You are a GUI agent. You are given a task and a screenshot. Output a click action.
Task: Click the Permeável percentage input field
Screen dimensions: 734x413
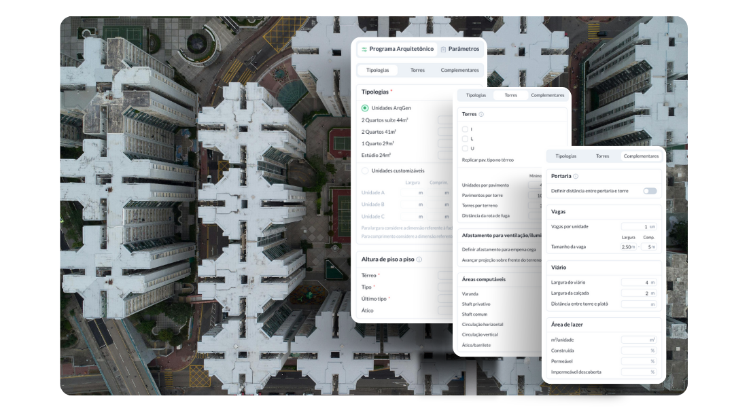pyautogui.click(x=638, y=361)
